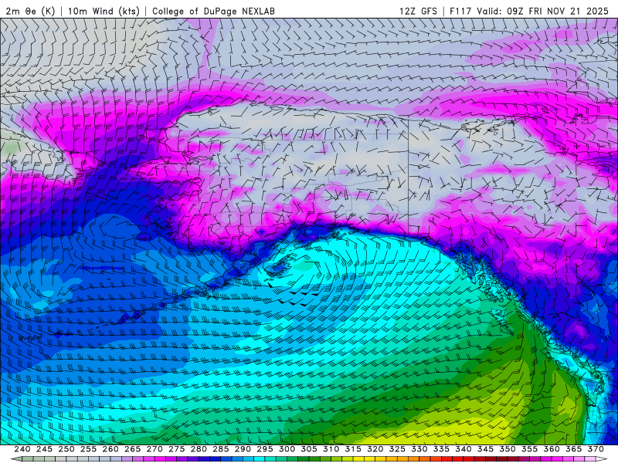Click the 275 colorbar value

click(x=177, y=449)
